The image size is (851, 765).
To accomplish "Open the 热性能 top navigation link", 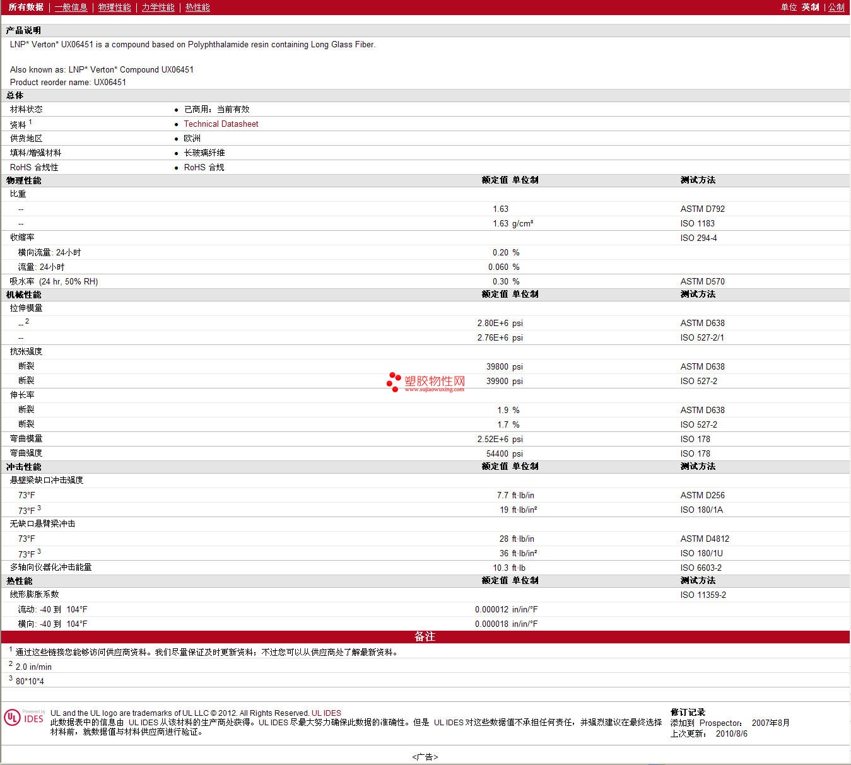I will click(x=197, y=7).
